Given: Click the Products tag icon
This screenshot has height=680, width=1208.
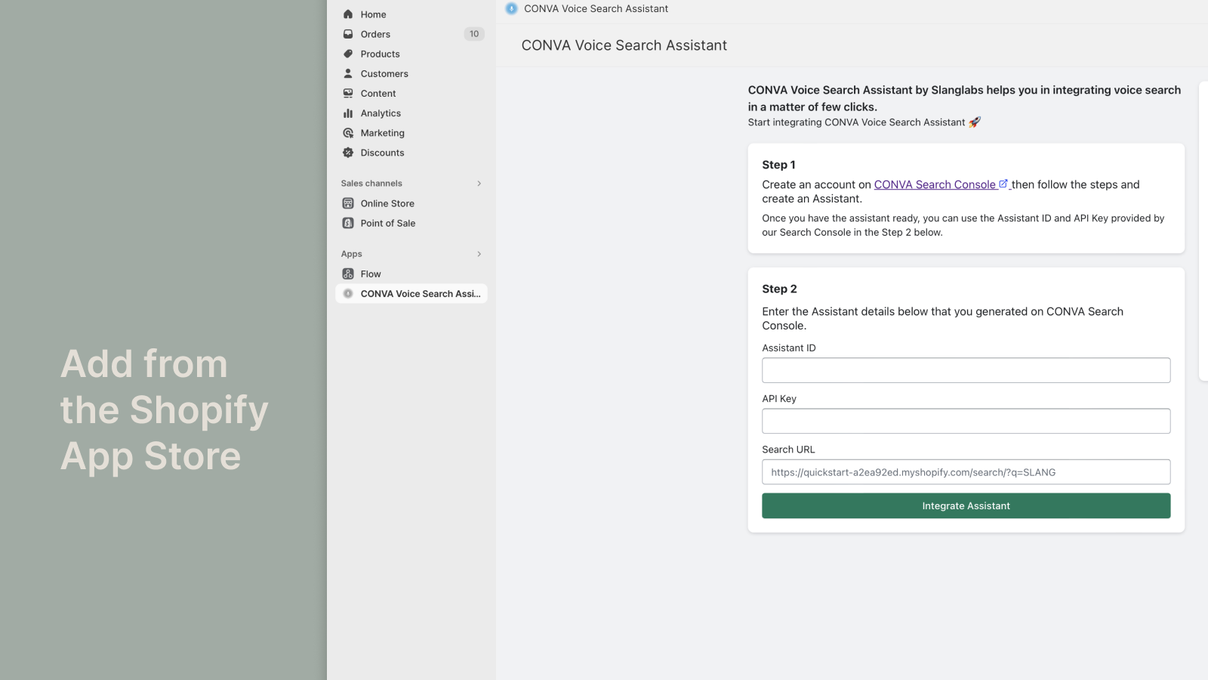Looking at the screenshot, I should [x=348, y=54].
